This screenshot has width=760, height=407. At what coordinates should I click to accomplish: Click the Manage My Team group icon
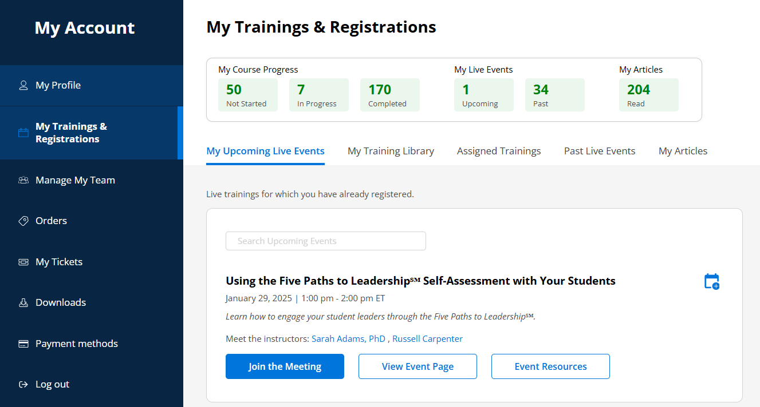click(x=23, y=180)
